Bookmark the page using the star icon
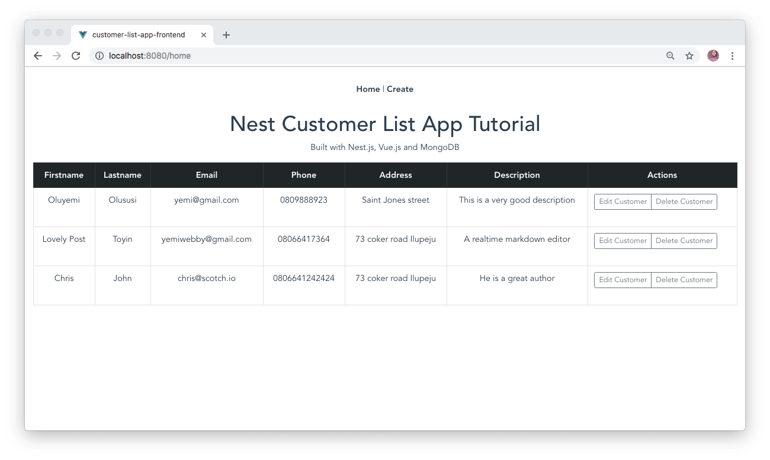770x460 pixels. (689, 55)
